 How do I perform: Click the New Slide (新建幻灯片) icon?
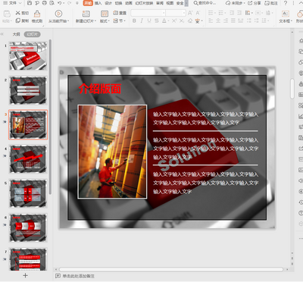[x=86, y=14]
